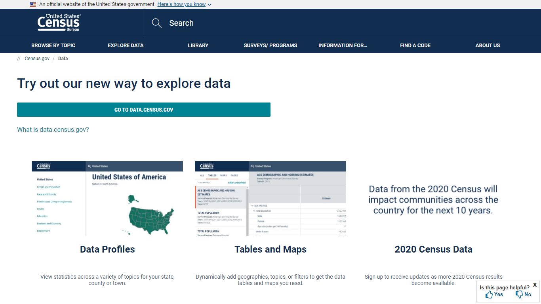This screenshot has width=541, height=304.
Task: Expand the 'Here's how you know' chevron
Action: 210,5
